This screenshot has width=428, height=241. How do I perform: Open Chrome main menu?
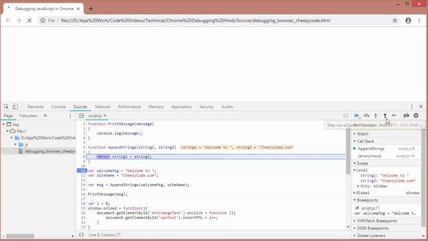pos(419,21)
